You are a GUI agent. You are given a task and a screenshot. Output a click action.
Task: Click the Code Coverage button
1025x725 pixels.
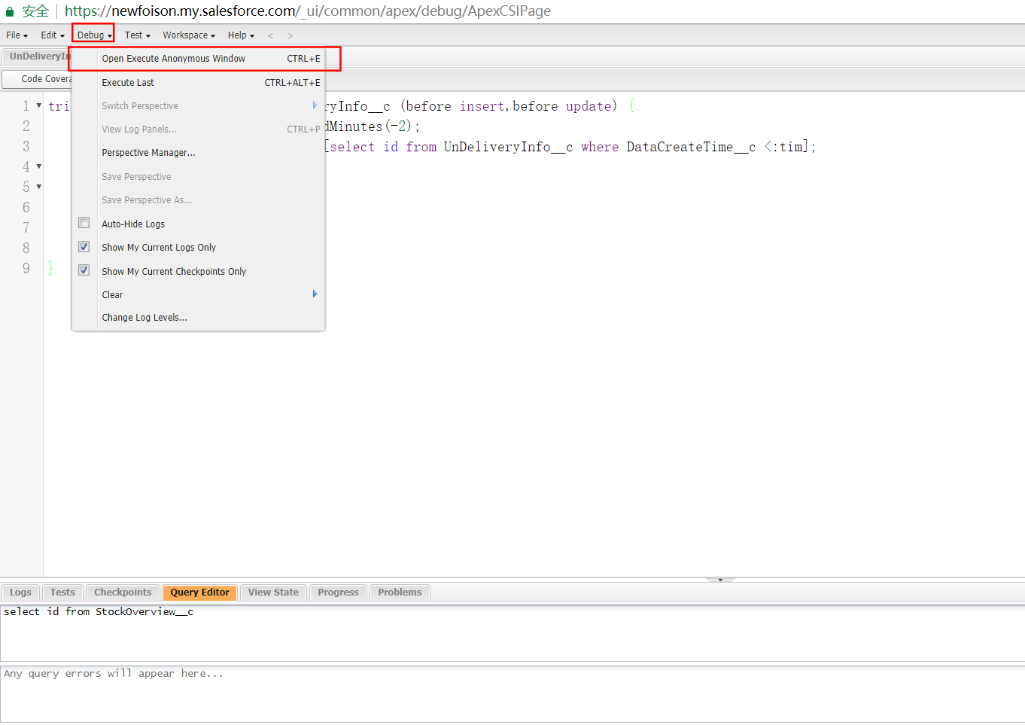coord(38,79)
